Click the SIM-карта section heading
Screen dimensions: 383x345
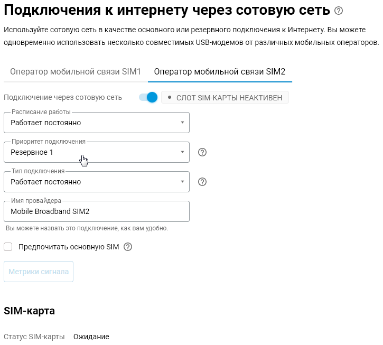pos(29,311)
